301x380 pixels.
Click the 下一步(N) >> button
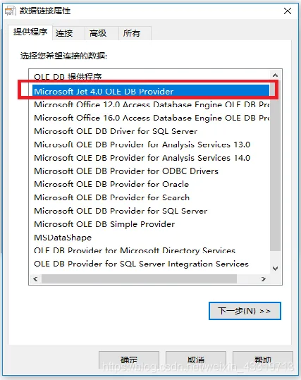(245, 311)
